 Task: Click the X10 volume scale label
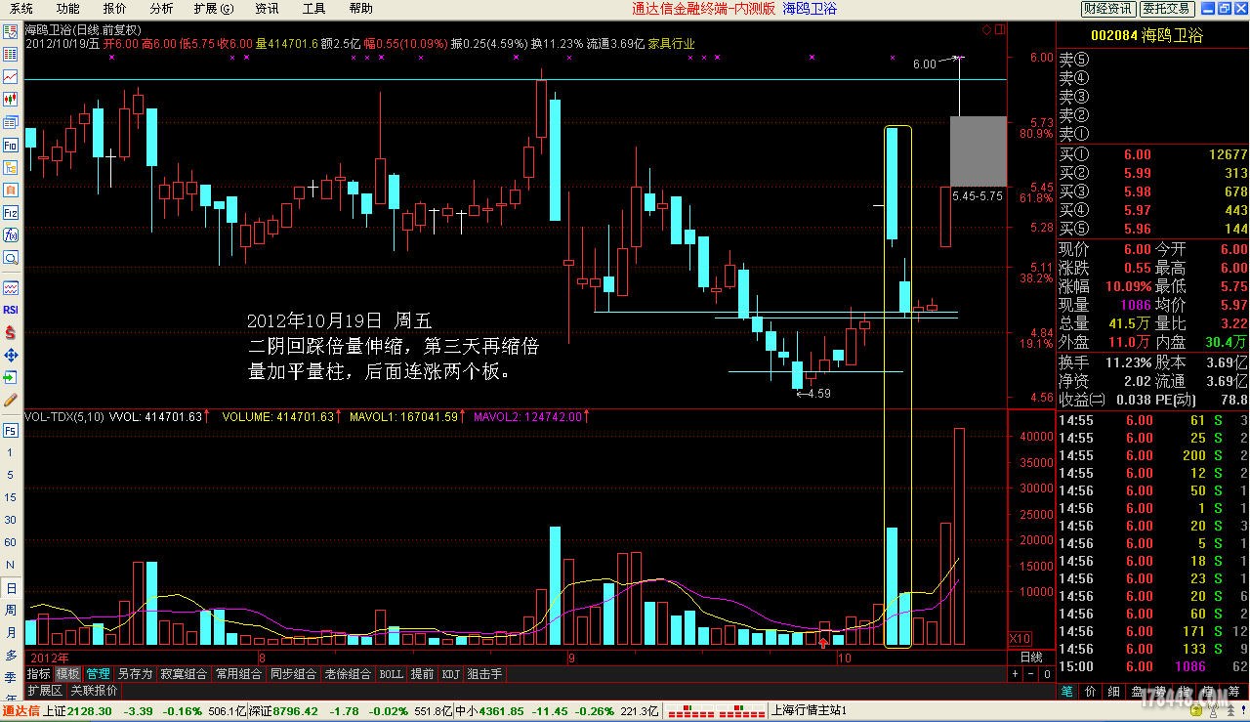tap(1018, 638)
